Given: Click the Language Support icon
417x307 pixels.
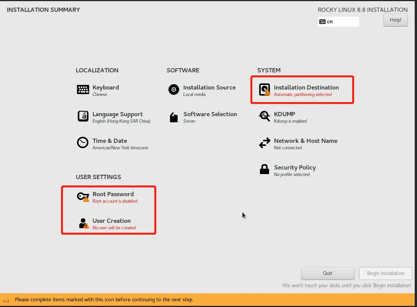Looking at the screenshot, I should click(83, 116).
